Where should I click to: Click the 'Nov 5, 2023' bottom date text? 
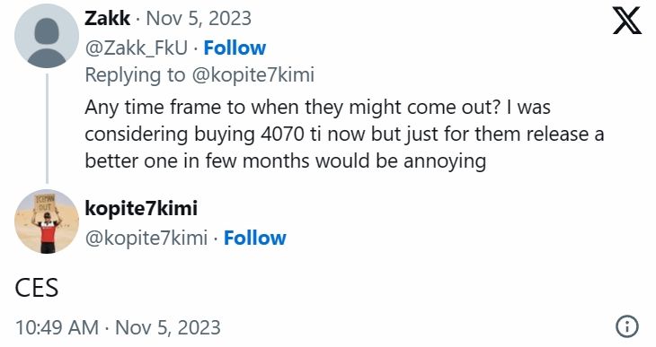pos(168,327)
